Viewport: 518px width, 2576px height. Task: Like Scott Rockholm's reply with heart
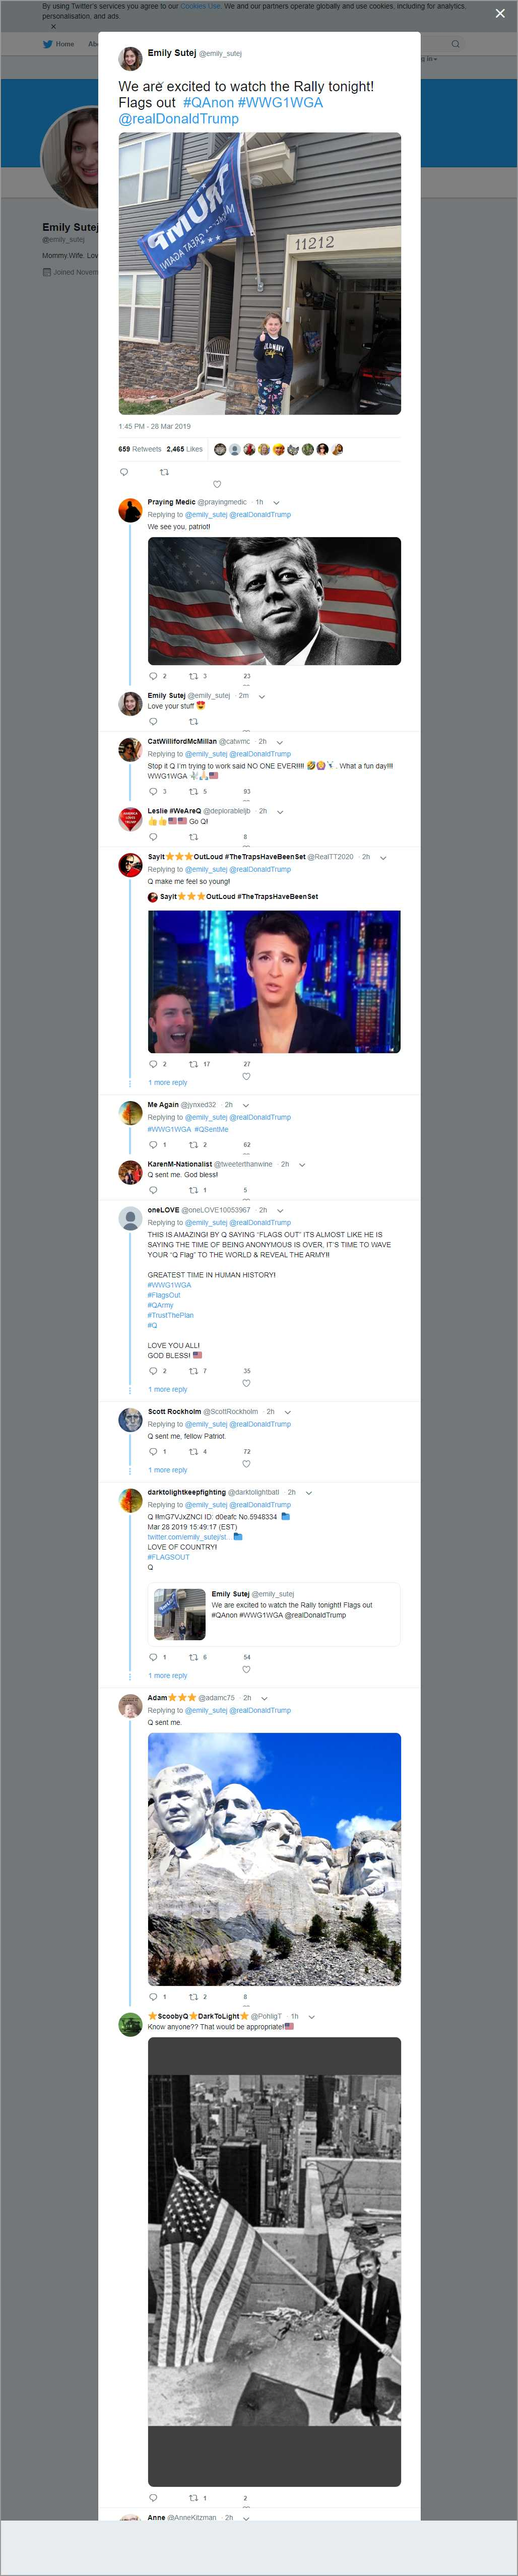pos(246,1463)
